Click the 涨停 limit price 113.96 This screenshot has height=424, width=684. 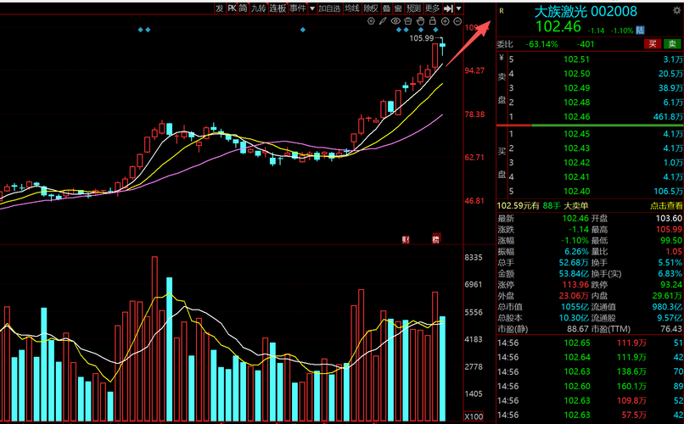[x=575, y=285]
